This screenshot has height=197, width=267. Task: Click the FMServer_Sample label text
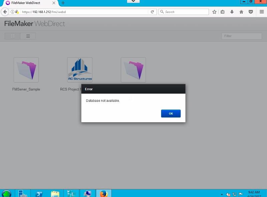[x=26, y=89]
